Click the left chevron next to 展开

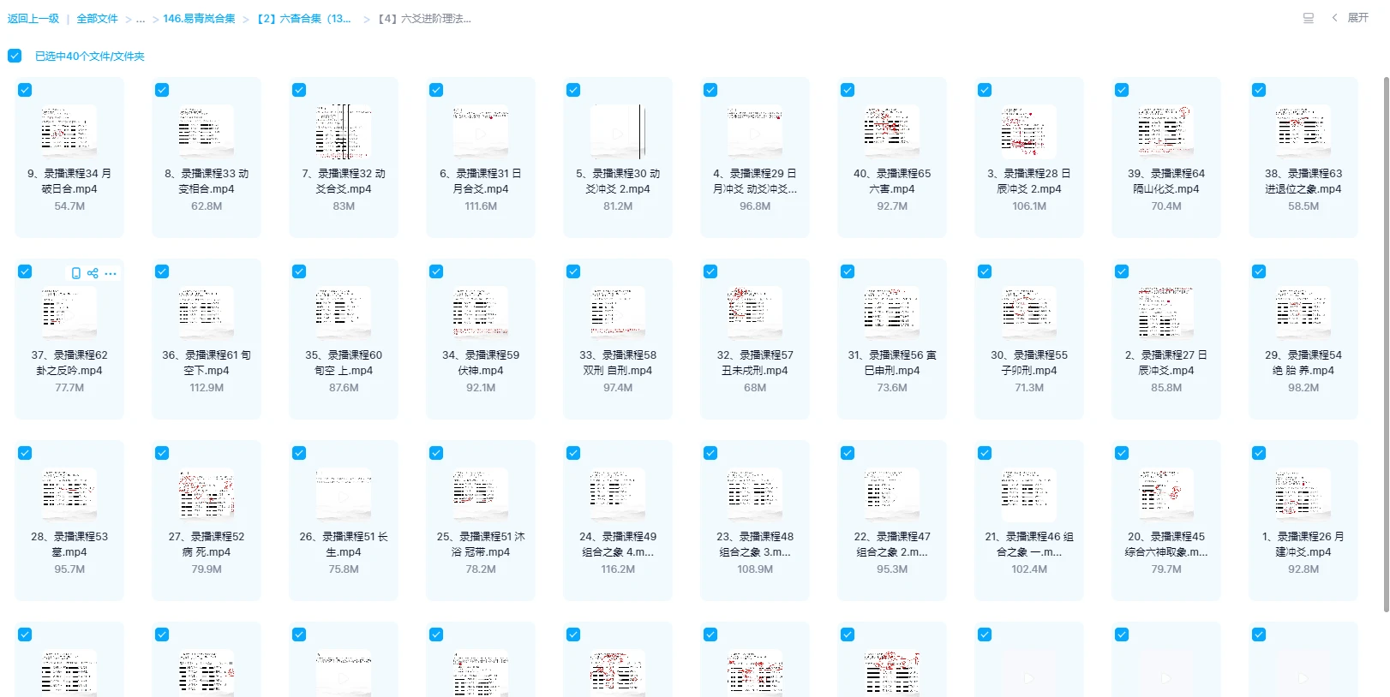click(1334, 18)
